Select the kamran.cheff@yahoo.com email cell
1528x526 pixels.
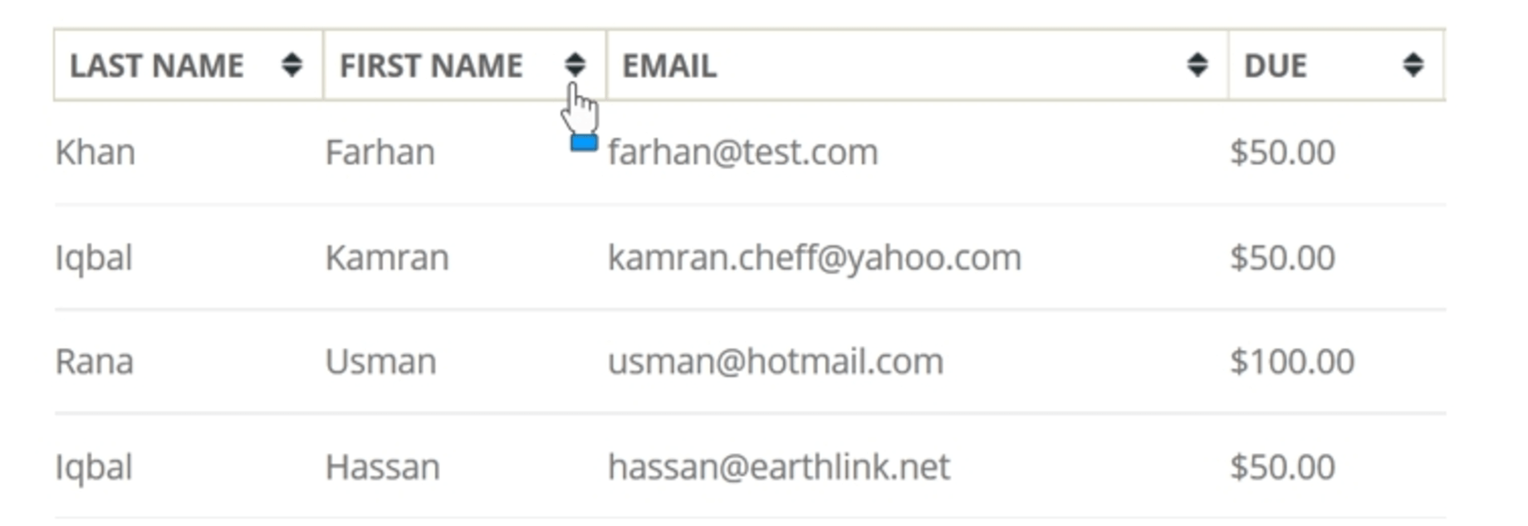pos(814,258)
